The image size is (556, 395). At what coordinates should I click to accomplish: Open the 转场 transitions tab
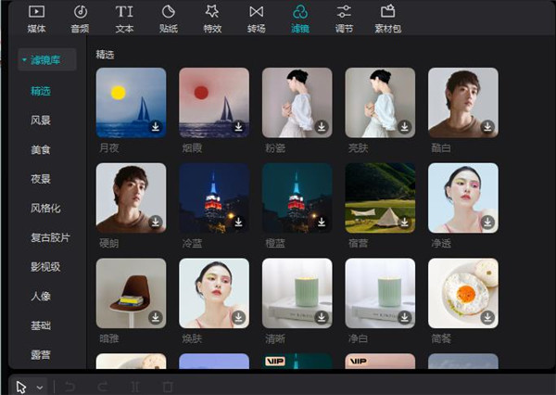pos(256,19)
